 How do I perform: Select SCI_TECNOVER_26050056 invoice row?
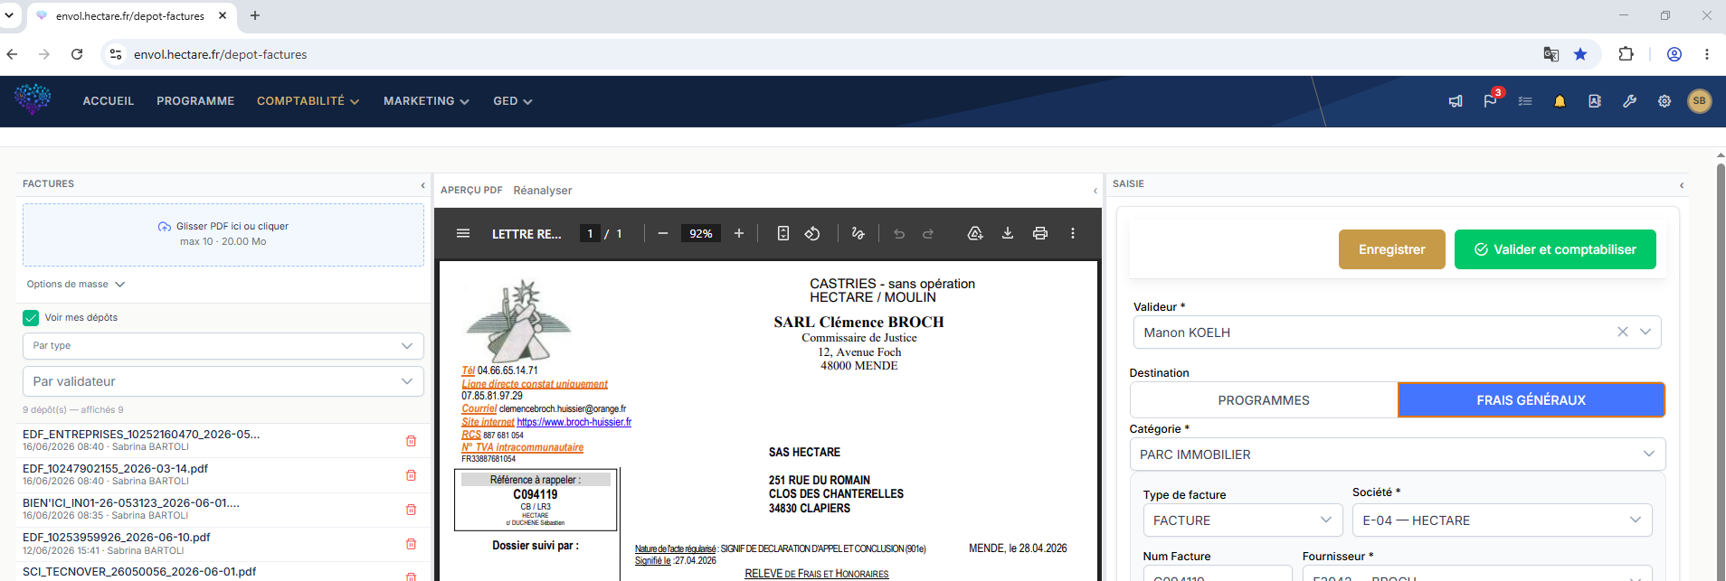223,572
